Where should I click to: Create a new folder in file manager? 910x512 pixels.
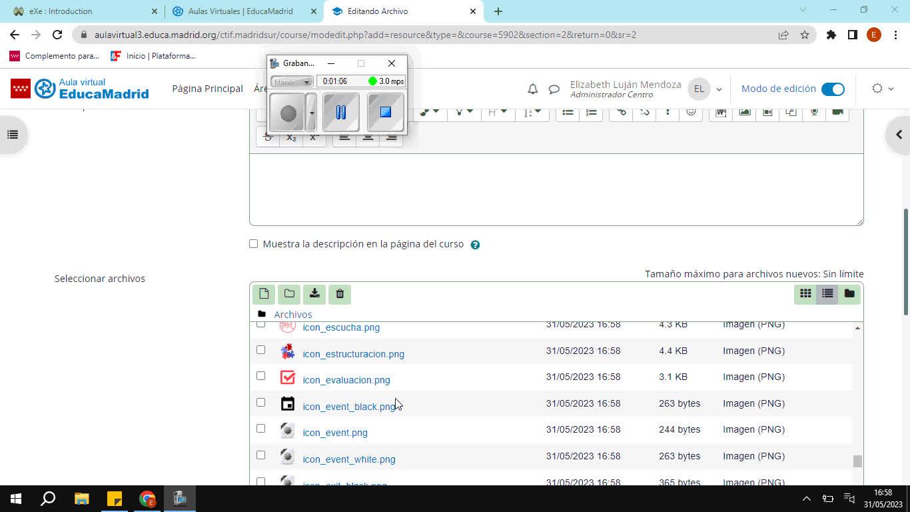pos(289,294)
